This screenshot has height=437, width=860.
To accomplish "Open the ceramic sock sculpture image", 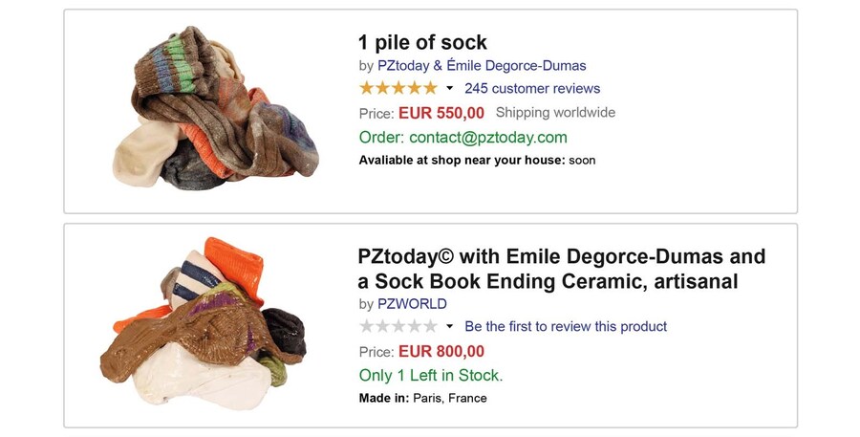I will (204, 323).
